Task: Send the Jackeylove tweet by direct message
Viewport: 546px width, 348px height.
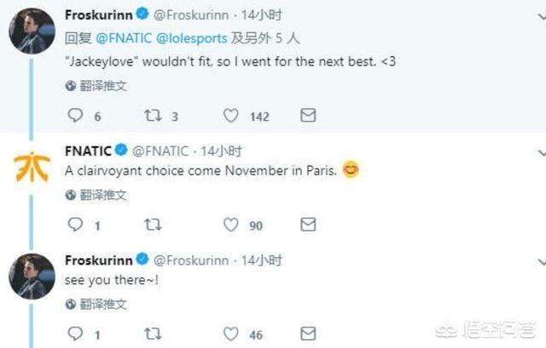Action: click(x=308, y=116)
